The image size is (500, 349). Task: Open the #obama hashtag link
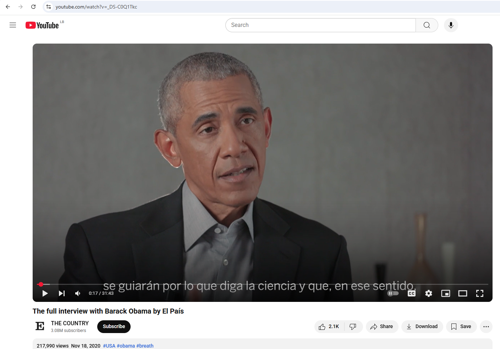coord(126,346)
